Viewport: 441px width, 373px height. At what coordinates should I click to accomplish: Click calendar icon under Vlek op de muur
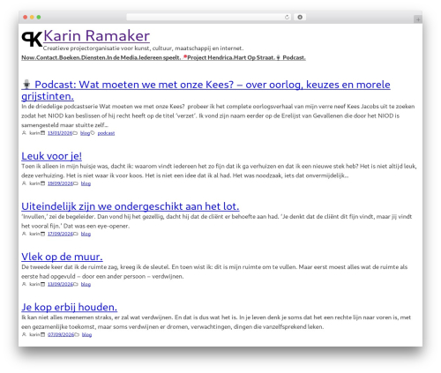43,284
